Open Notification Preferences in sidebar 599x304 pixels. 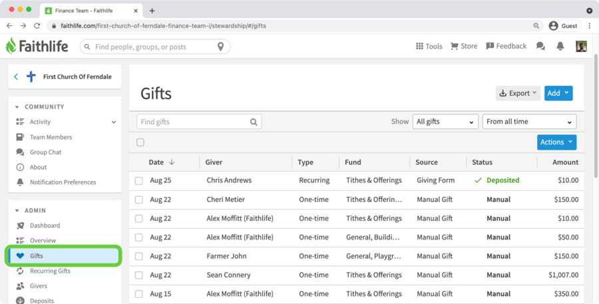click(63, 182)
